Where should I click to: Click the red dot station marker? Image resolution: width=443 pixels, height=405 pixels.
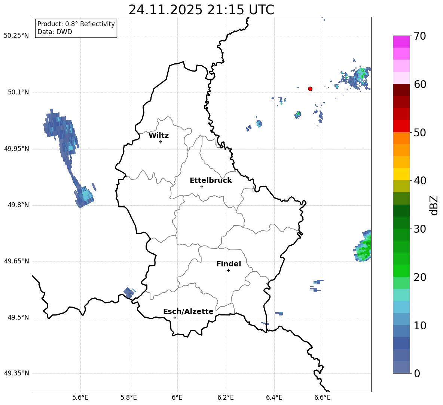310,89
